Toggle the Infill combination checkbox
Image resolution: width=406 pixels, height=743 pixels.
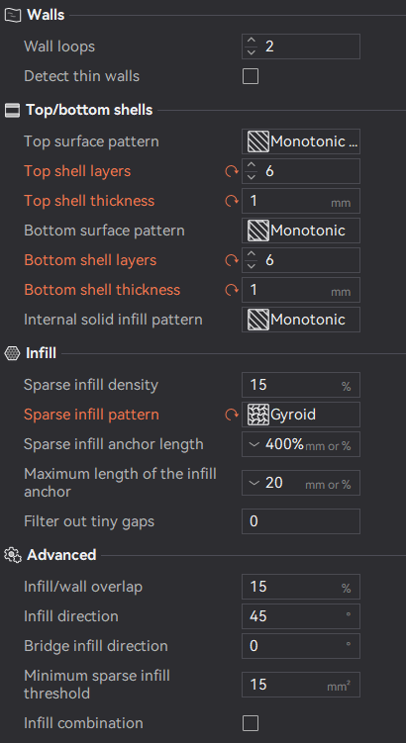pyautogui.click(x=251, y=723)
